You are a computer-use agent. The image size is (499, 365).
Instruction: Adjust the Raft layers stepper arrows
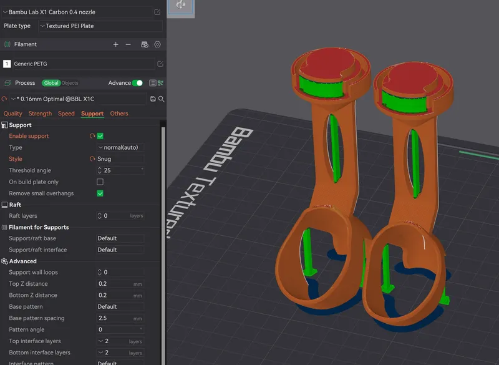pyautogui.click(x=99, y=216)
